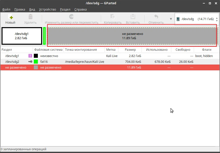Click the Kali Live label cell
Screen dimensions: 220x153
[x=112, y=56]
